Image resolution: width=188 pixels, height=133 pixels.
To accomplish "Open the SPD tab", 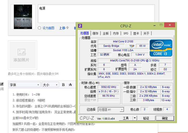I will click(x=126, y=33).
